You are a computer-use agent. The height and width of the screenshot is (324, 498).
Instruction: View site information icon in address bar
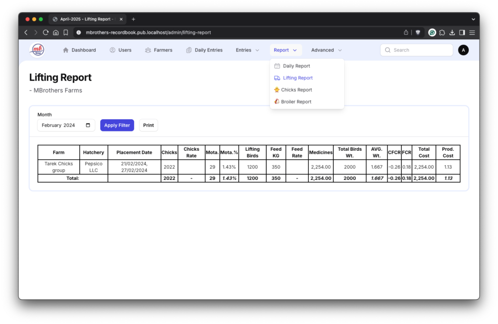pos(79,32)
